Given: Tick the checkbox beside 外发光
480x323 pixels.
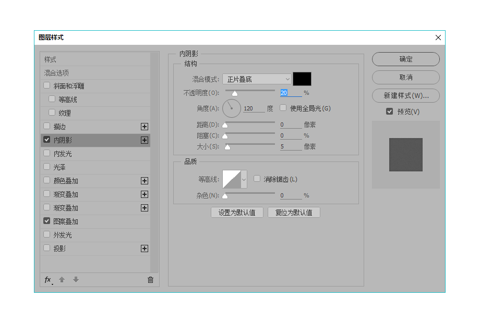Looking at the screenshot, I should (47, 234).
